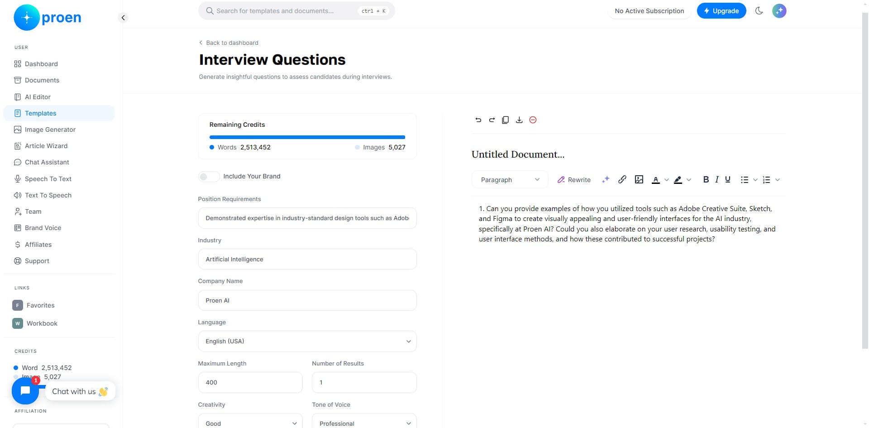This screenshot has width=869, height=428.
Task: Expand the text color options arrow
Action: [666, 180]
